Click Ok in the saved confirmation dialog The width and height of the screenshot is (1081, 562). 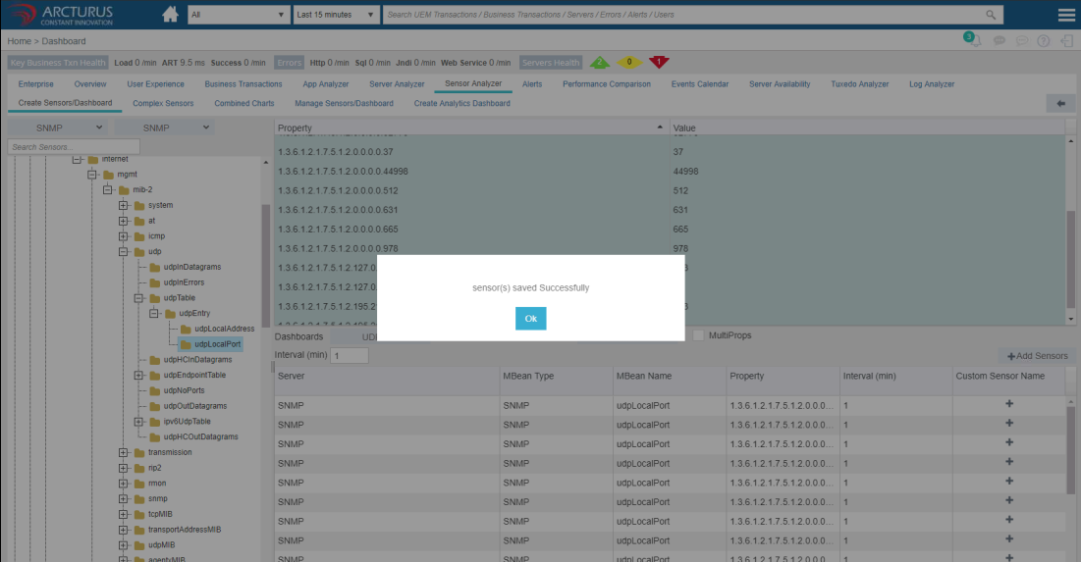(530, 319)
